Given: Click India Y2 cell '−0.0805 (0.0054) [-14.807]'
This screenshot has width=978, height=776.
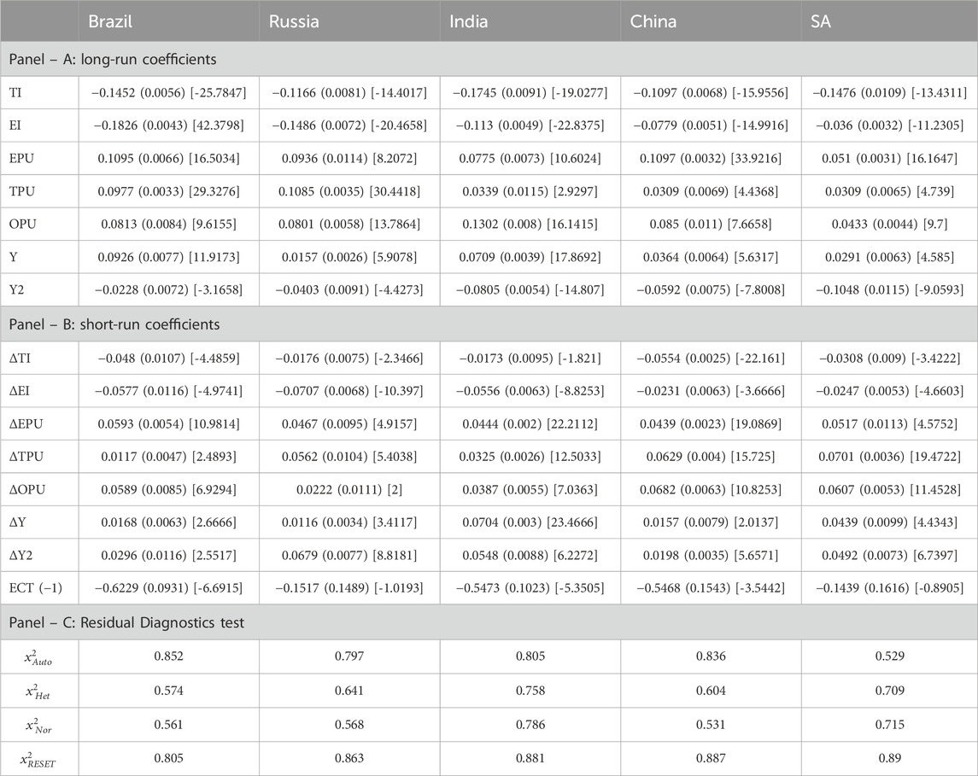Looking at the screenshot, I should coord(530,290).
